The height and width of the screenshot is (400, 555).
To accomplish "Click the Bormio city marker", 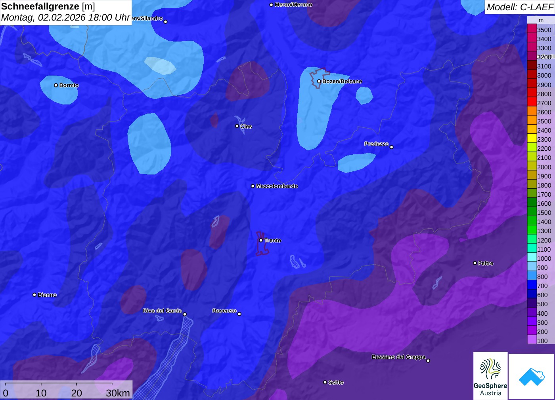I will pos(56,85).
